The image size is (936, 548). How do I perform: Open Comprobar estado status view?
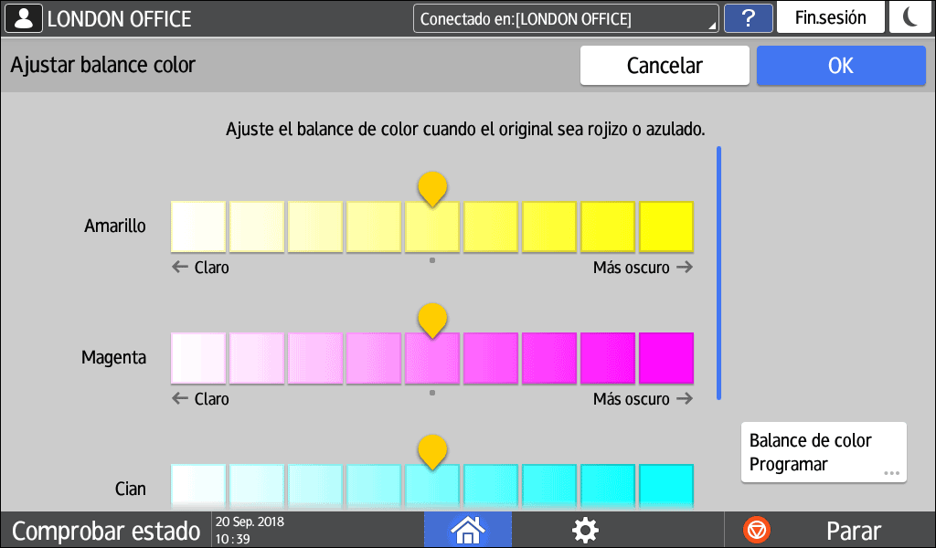(105, 531)
